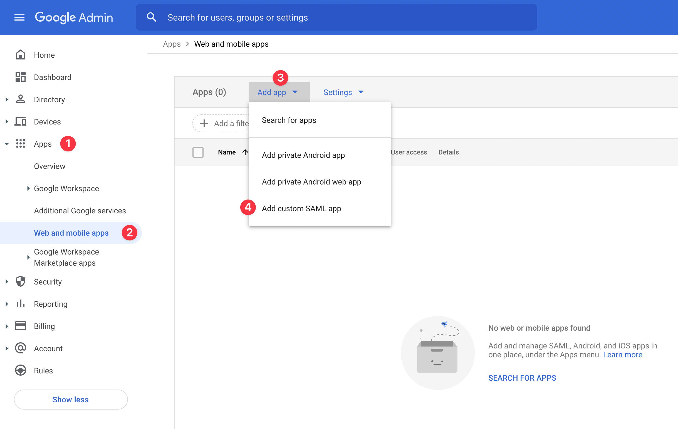The image size is (678, 429).
Task: Open the hamburger main menu
Action: (19, 18)
